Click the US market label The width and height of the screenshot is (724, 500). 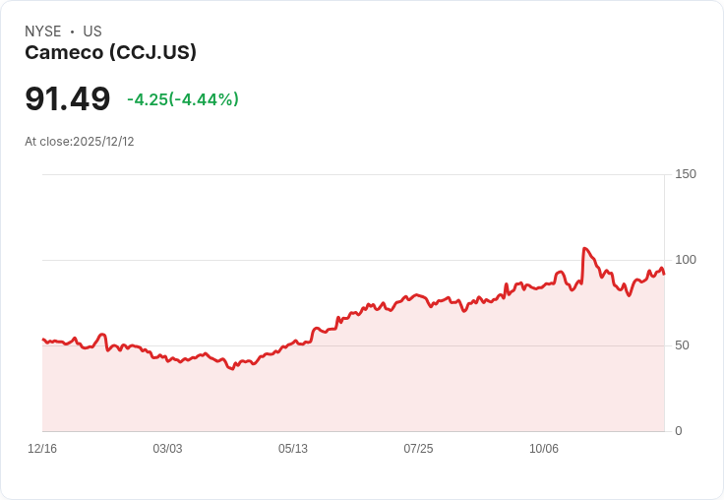point(92,31)
